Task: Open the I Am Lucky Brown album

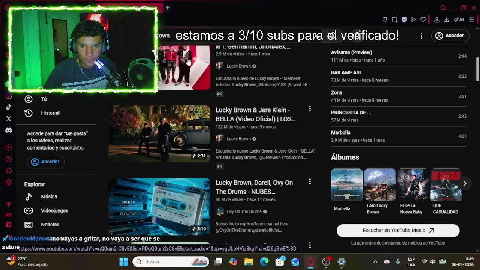Action: [380, 185]
